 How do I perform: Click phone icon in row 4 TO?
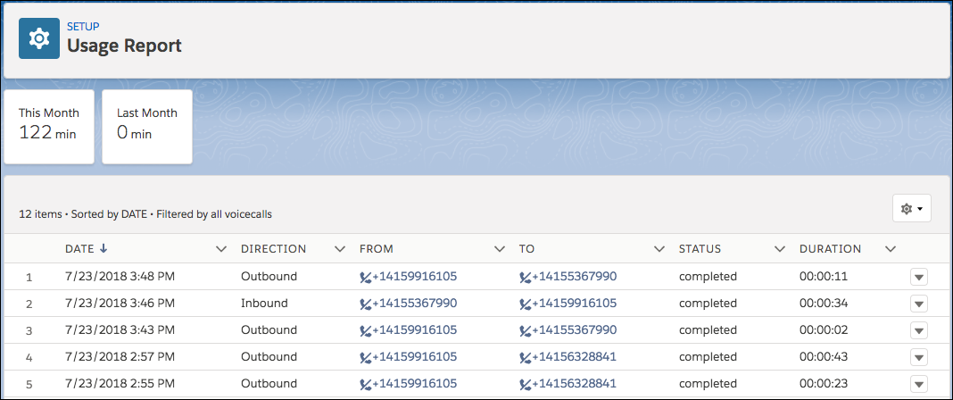pos(525,357)
